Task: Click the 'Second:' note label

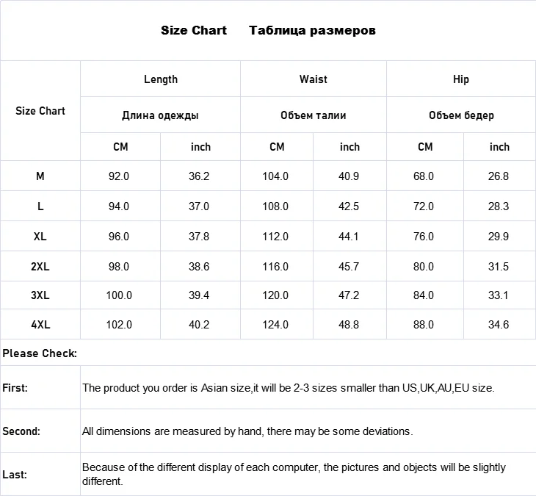Action: (x=21, y=431)
